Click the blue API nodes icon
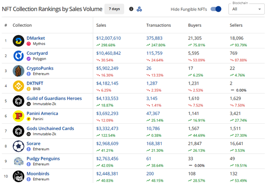Image resolution: width=267 pixels, height=183 pixels. [x=139, y=9]
